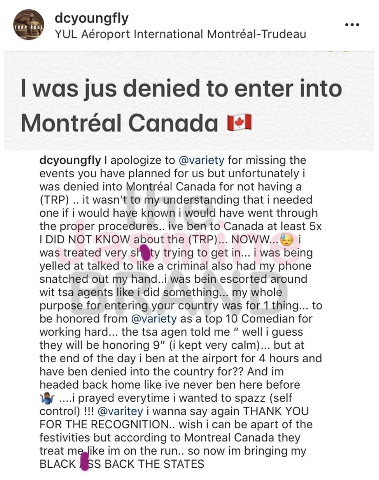The height and width of the screenshot is (480, 379).
Task: Click the 'Montréal Canada' headline text
Action: [119, 123]
